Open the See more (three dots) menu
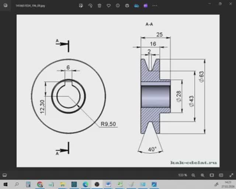Screen dimensions: 236x189 [x=155, y=6]
